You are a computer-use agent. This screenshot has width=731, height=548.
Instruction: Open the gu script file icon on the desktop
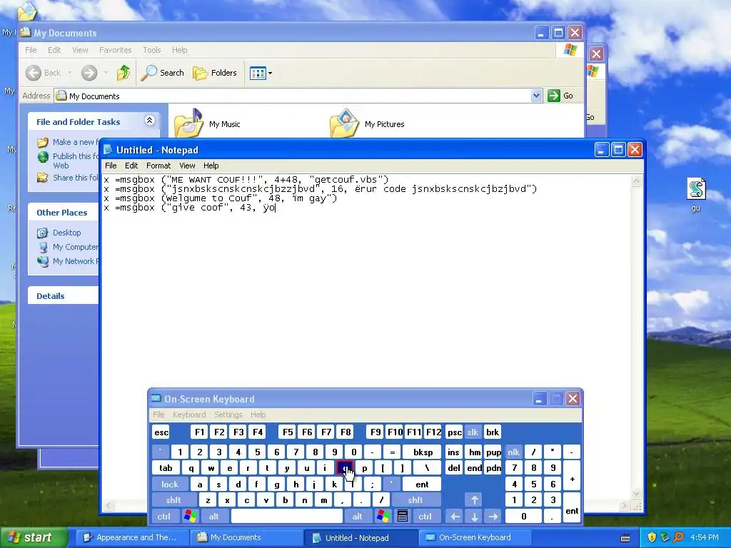pyautogui.click(x=696, y=190)
